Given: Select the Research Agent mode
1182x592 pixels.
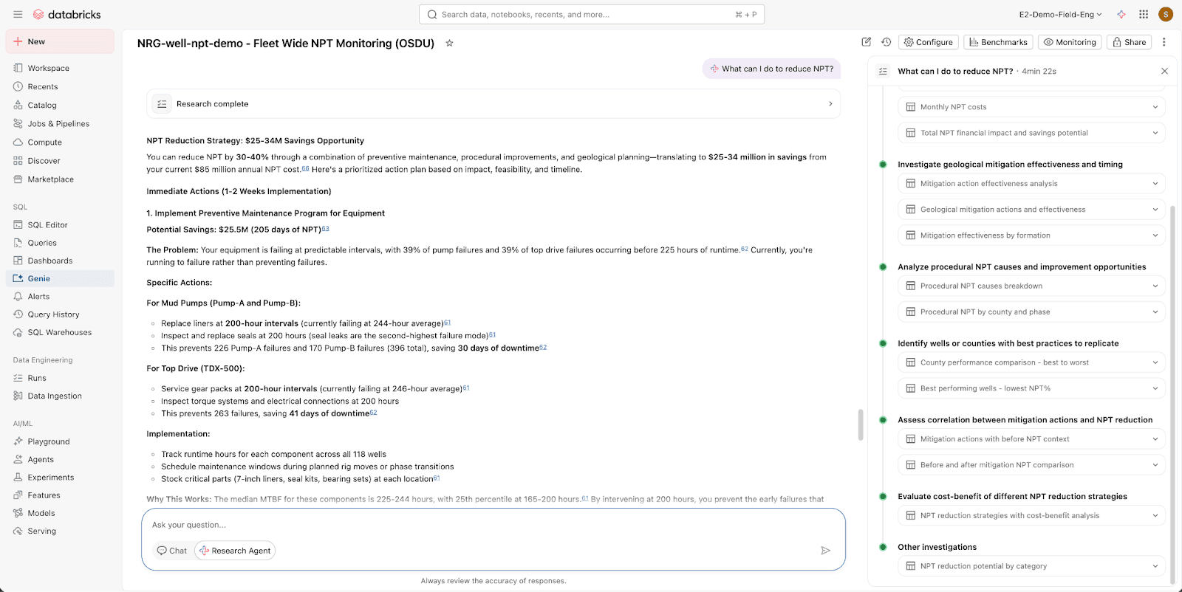Looking at the screenshot, I should (x=235, y=551).
